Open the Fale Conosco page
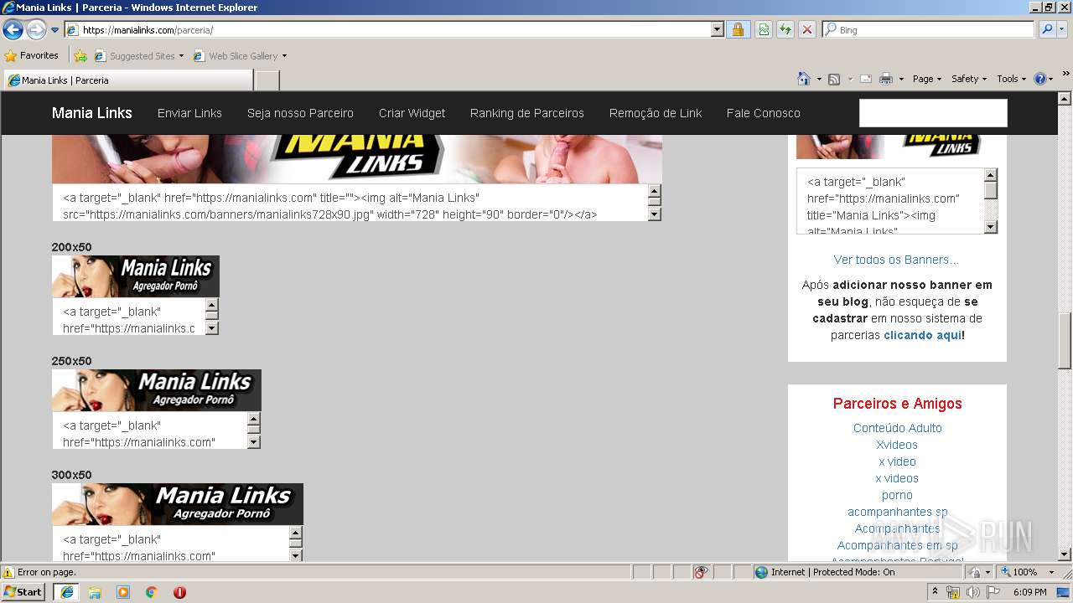The height and width of the screenshot is (603, 1073). 764,113
